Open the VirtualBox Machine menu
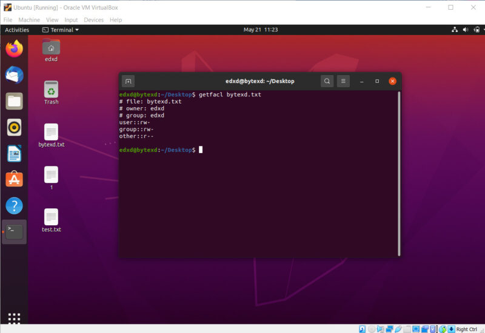 pos(29,20)
